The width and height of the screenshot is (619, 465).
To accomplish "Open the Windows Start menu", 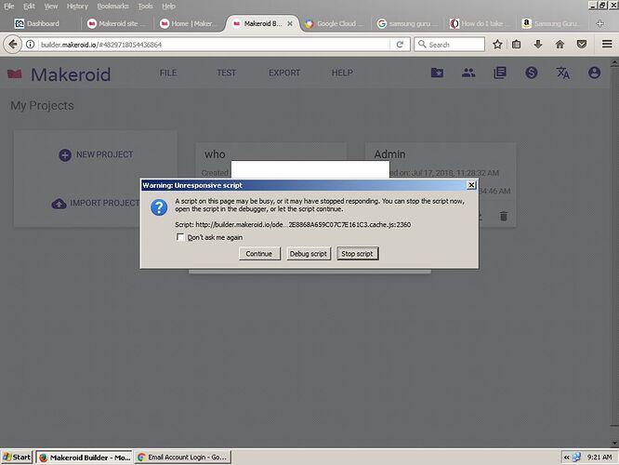I will point(17,458).
